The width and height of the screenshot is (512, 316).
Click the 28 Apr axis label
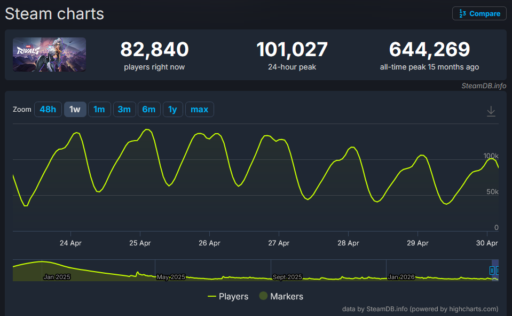[349, 243]
